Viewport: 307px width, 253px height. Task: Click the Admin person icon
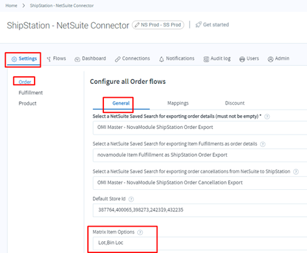point(270,60)
